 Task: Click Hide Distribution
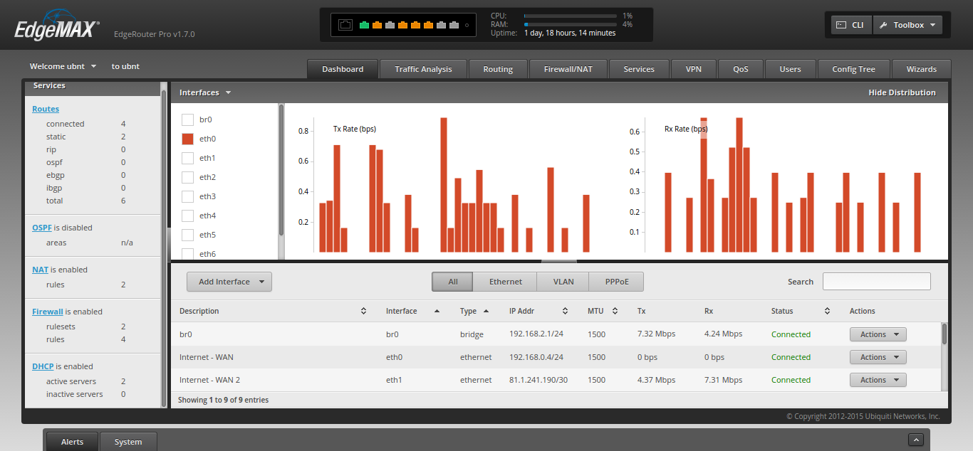click(901, 92)
